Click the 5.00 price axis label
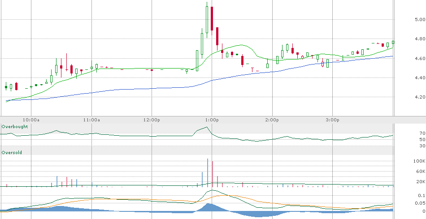Image resolution: width=426 pixels, height=219 pixels. coord(421,20)
